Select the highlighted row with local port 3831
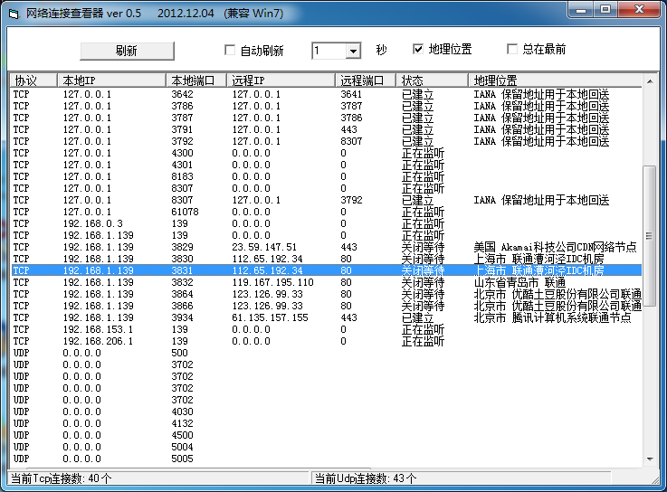 327,270
